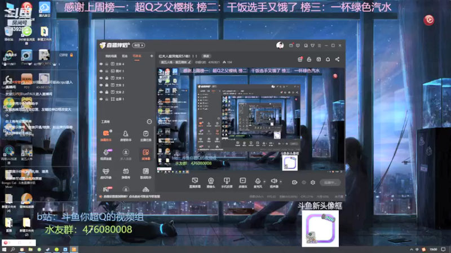Click the orange highlighted tool right of 多人连麦
The height and width of the screenshot is (253, 451).
(145, 154)
